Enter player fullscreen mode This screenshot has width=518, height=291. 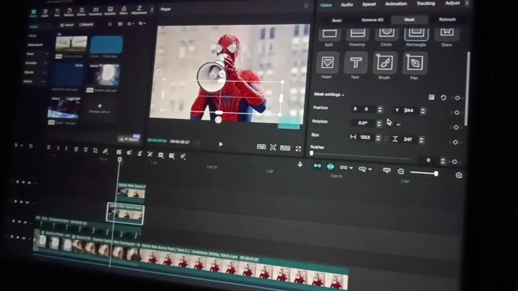point(298,149)
